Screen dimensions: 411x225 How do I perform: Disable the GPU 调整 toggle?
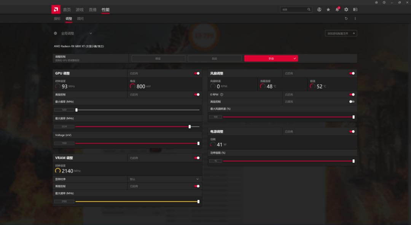pyautogui.click(x=197, y=73)
